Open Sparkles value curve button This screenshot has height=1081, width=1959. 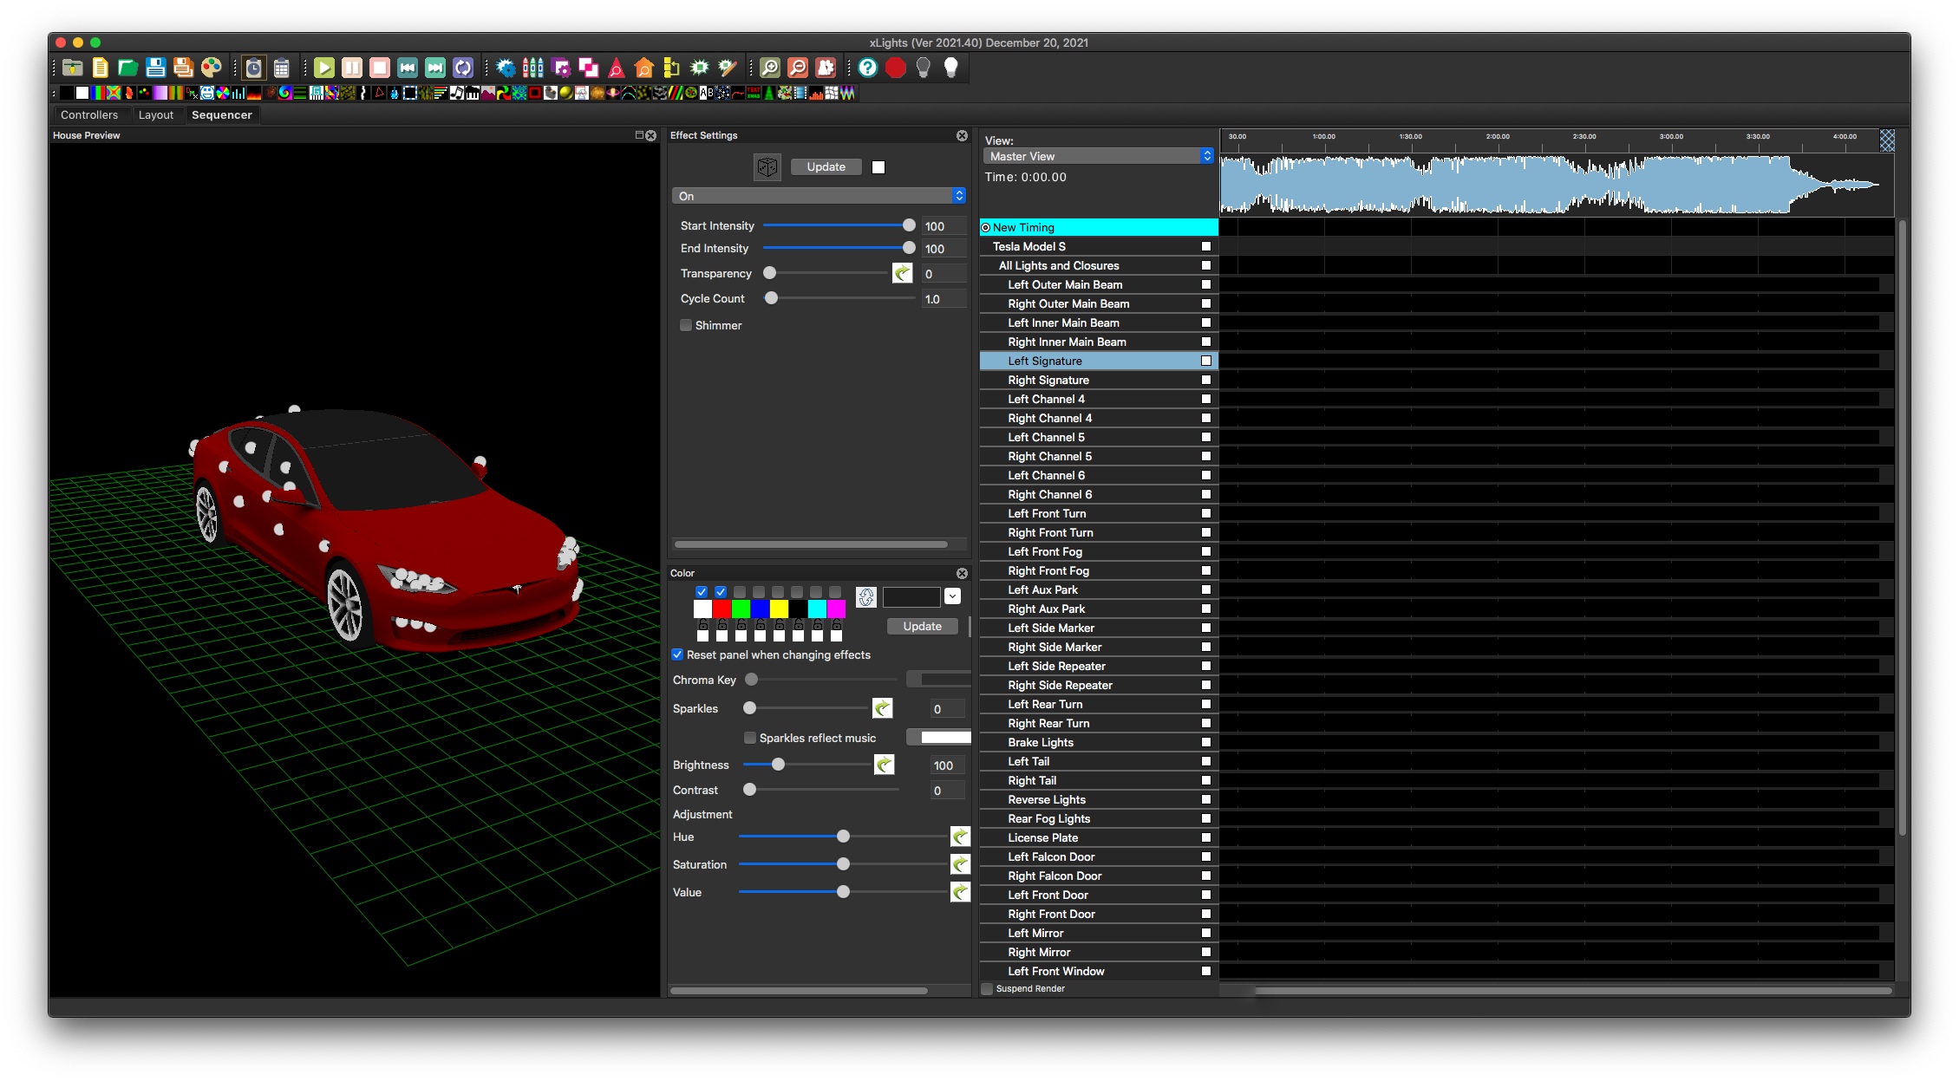point(882,709)
